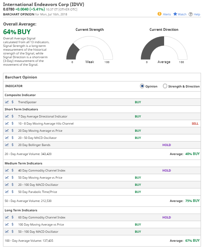Click HOLD signal for 60 Day Commodity Channel Index
Viewport: 204px width, 250px height.
(167, 217)
